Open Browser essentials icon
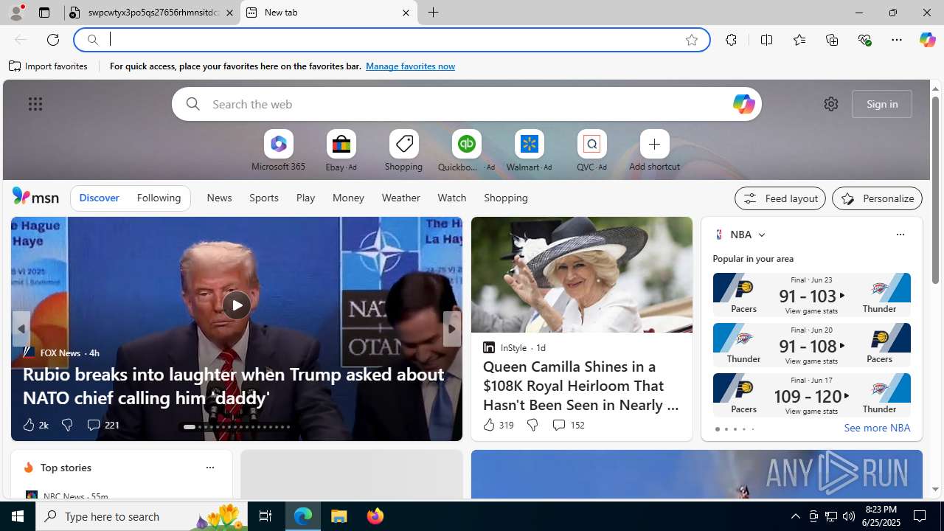Image resolution: width=944 pixels, height=531 pixels. [864, 40]
